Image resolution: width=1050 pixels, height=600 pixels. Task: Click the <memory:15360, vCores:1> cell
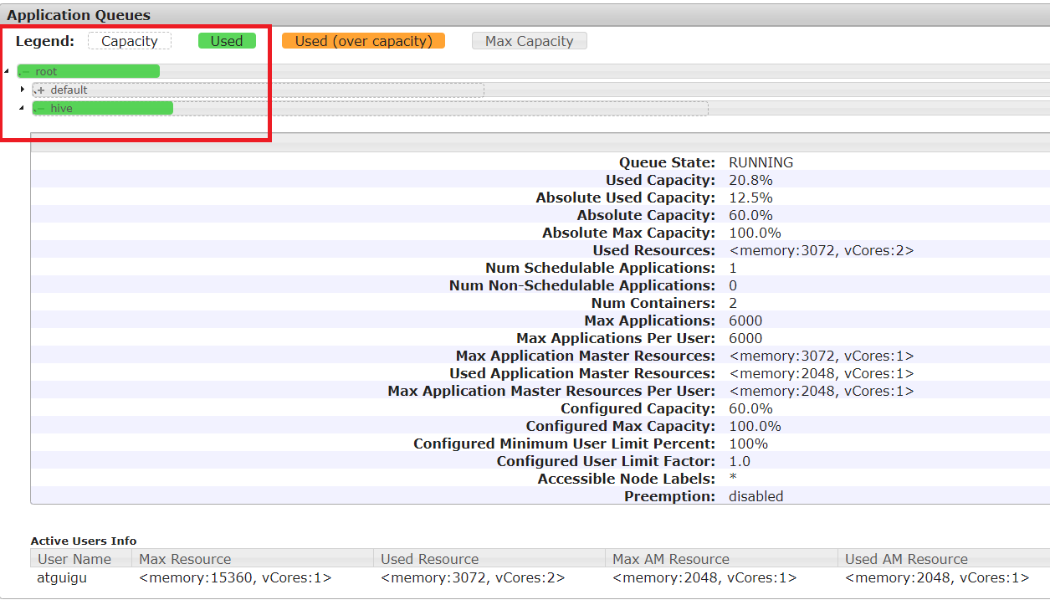235,577
